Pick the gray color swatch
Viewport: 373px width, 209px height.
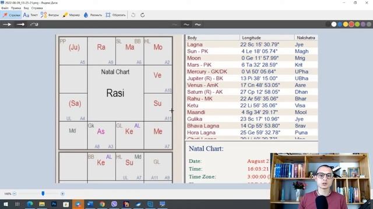click(369, 24)
